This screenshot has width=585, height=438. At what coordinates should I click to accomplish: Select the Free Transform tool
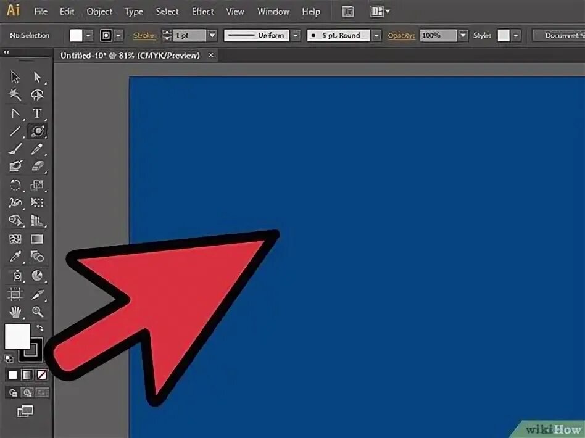(x=37, y=202)
